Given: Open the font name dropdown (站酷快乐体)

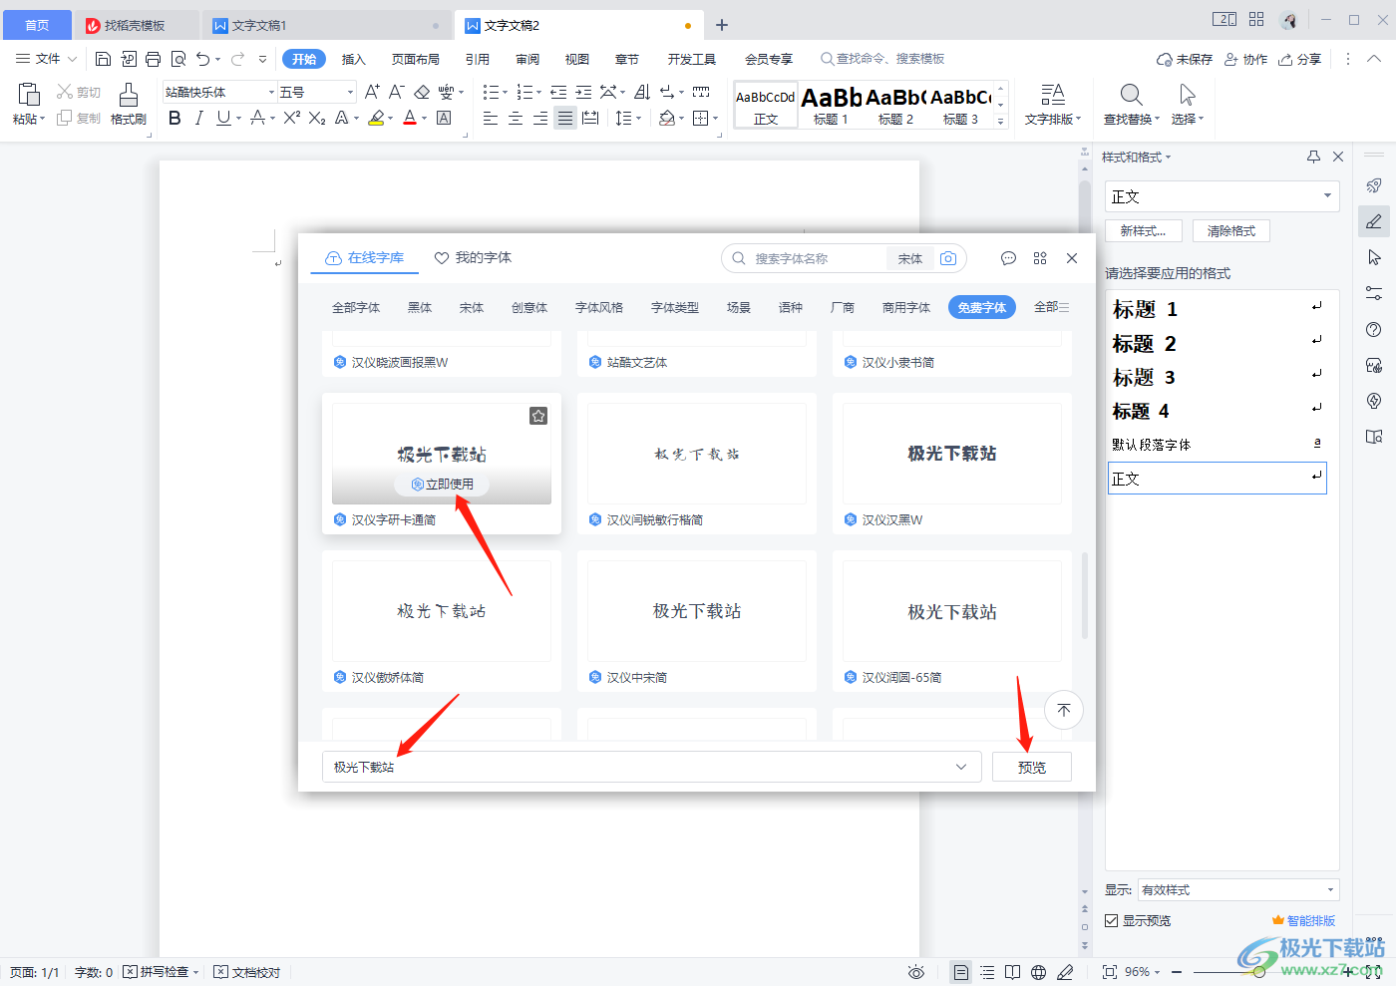Looking at the screenshot, I should pyautogui.click(x=271, y=92).
